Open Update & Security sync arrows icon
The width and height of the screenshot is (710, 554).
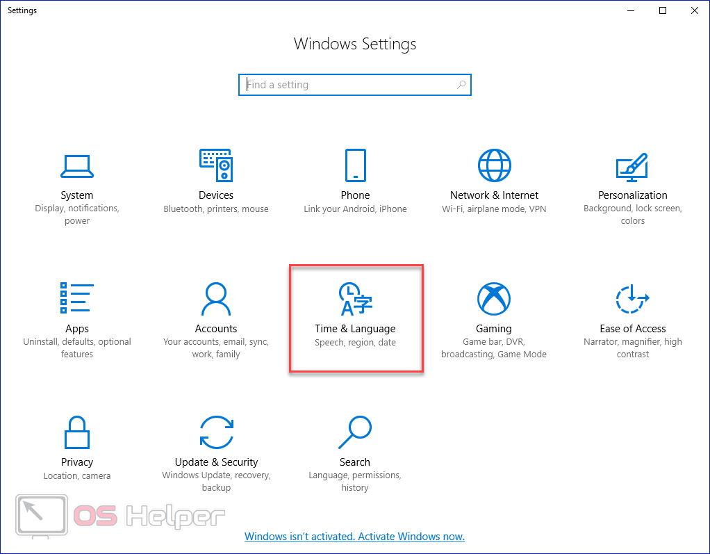[x=216, y=432]
